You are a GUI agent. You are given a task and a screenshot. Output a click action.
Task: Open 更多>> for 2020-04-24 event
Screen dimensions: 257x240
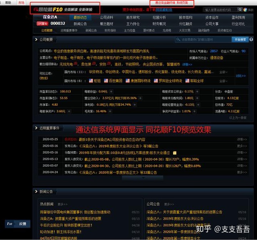coord(242,172)
